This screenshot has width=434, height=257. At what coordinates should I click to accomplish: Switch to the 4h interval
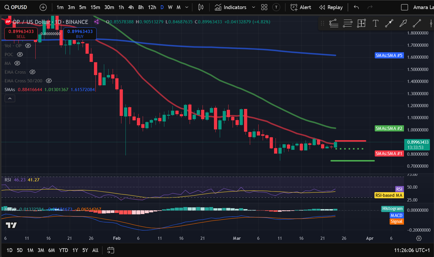pyautogui.click(x=131, y=7)
